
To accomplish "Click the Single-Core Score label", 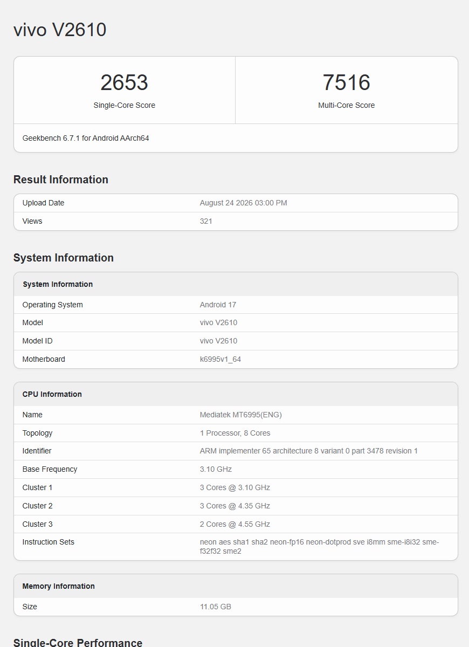I will point(124,105).
